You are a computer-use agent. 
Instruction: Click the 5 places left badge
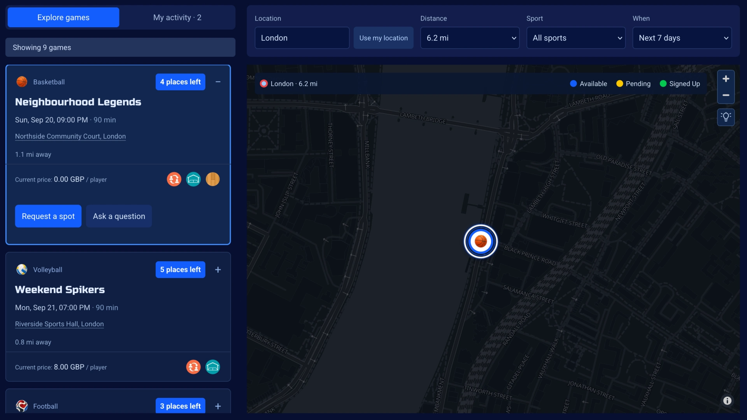click(x=181, y=269)
